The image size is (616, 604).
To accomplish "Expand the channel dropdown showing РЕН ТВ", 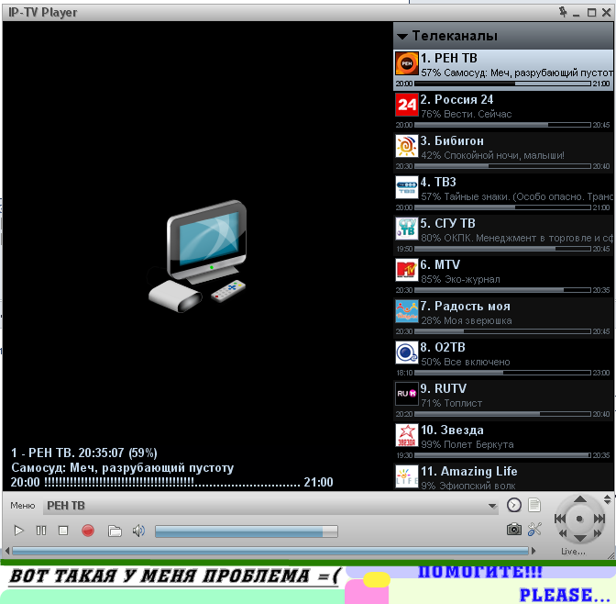I will point(492,506).
